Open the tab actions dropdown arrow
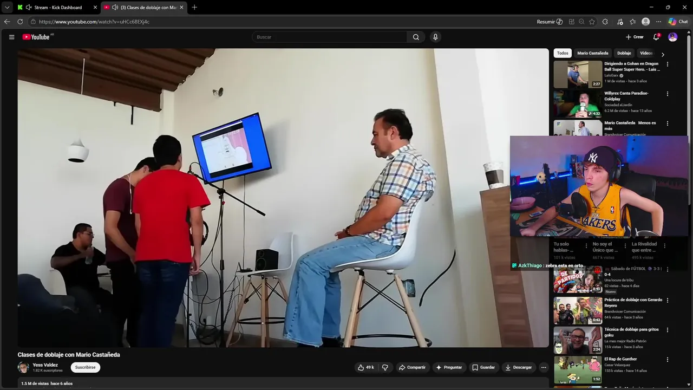Viewport: 693px width, 390px height. [x=7, y=7]
